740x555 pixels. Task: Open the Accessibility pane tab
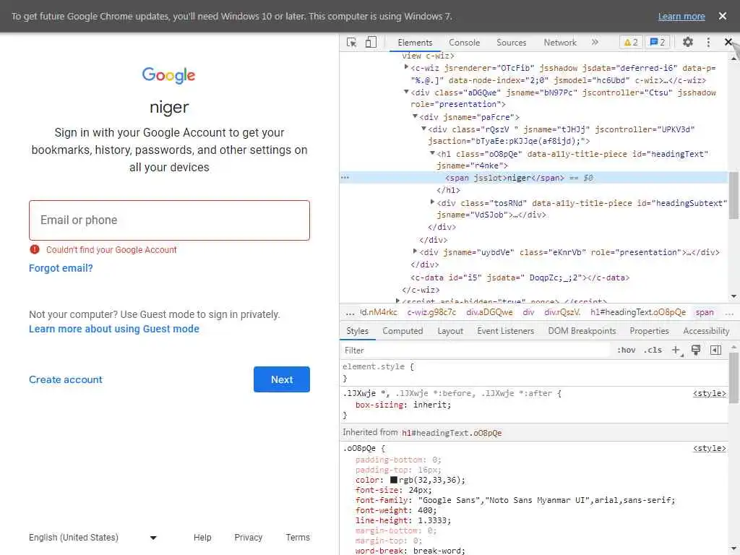click(x=705, y=331)
